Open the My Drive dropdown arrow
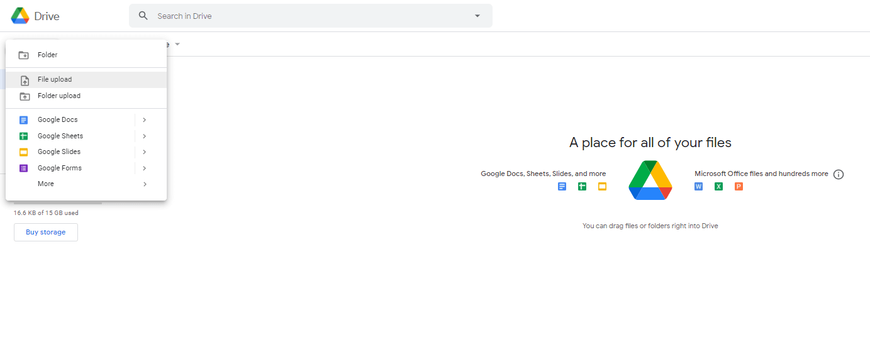The width and height of the screenshot is (870, 342). pos(177,44)
